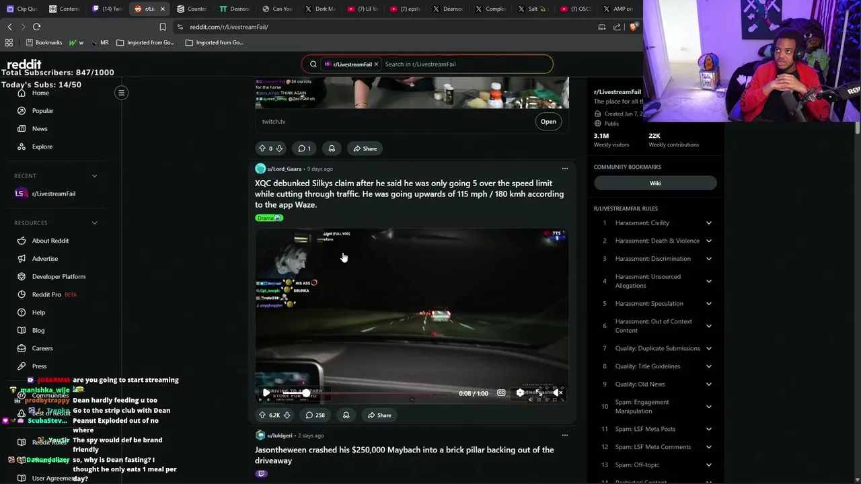Open overflow menu on Lord_Gaara's post
861x484 pixels.
click(x=565, y=169)
